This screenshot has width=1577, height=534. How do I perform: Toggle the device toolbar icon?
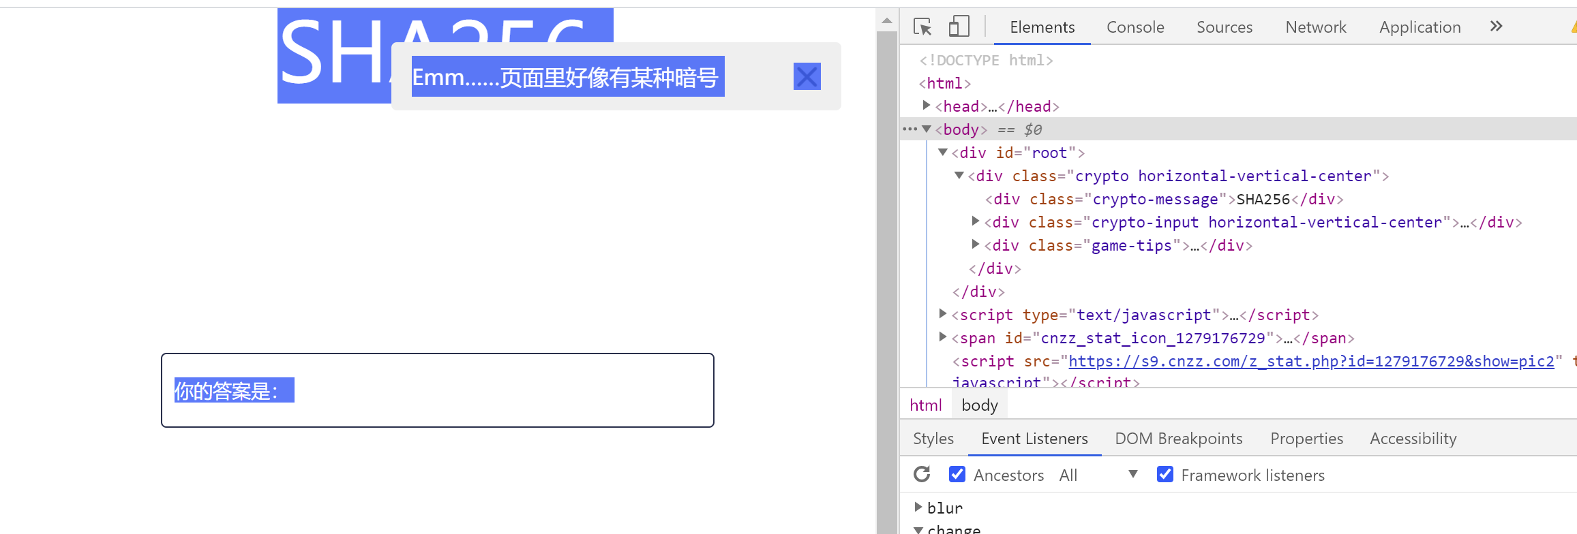pos(959,27)
